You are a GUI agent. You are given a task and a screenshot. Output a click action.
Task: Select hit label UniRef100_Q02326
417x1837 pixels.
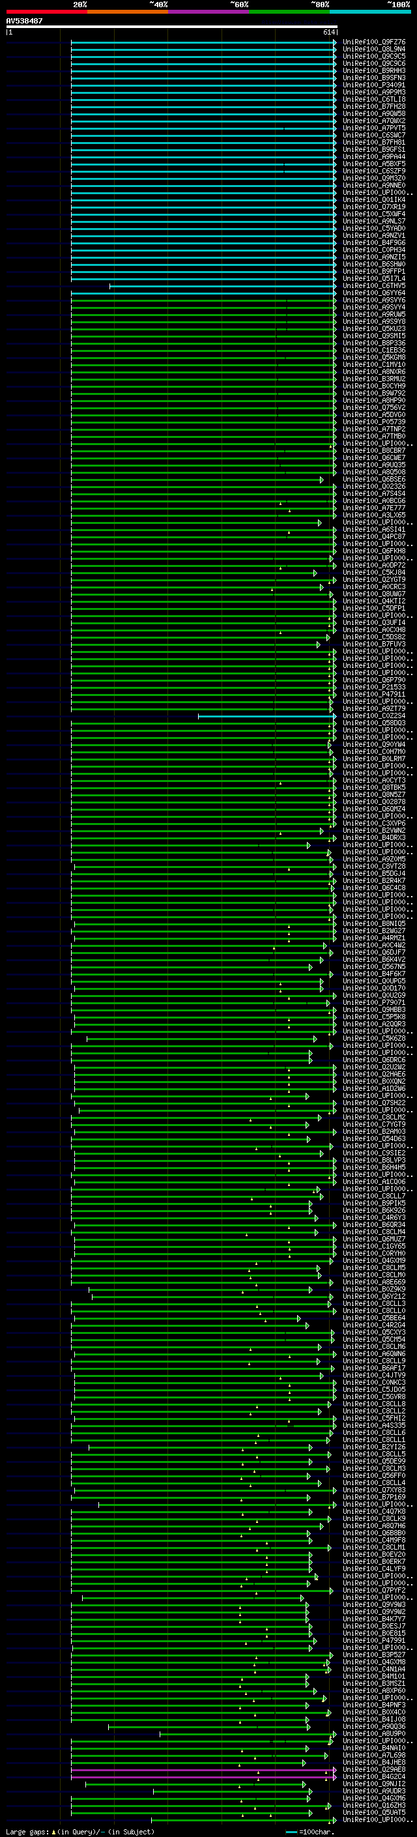point(374,486)
